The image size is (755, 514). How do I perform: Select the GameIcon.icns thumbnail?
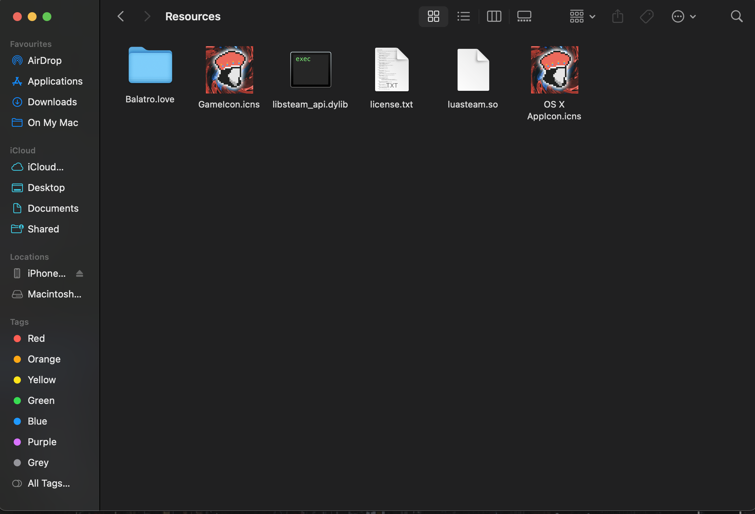[x=229, y=70]
